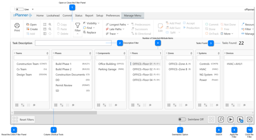Viewport: 256px width, 140px height.
Task: Select OFFICE>Floor 03 item
Action: (x=146, y=75)
